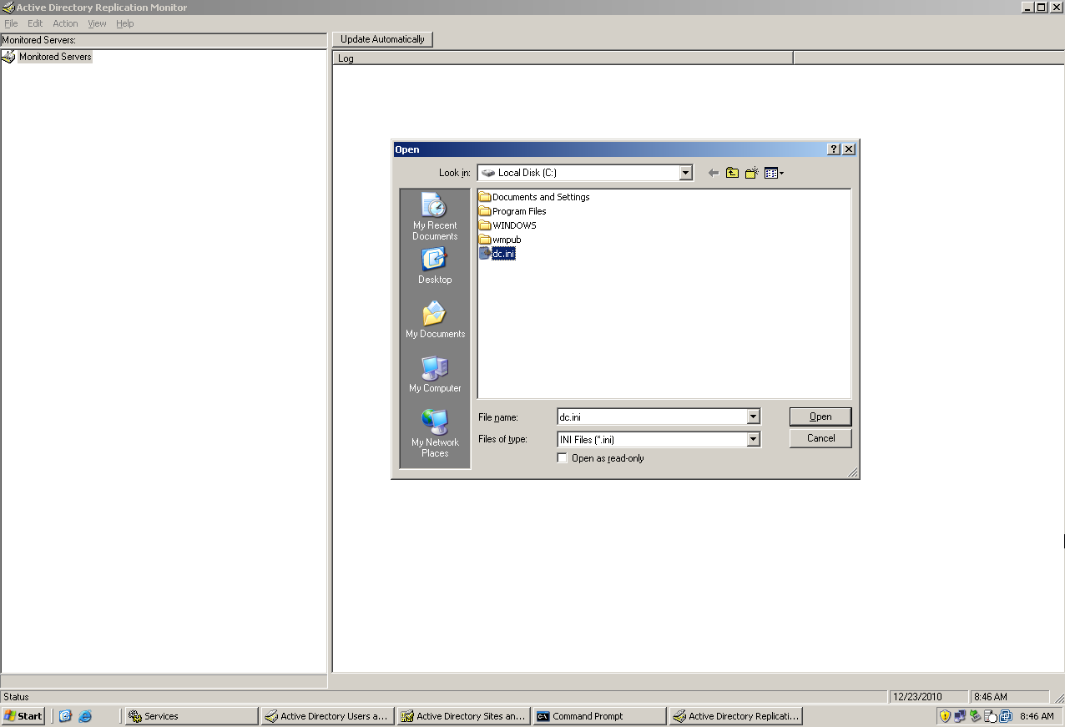1065x727 pixels.
Task: Click the Up One Level folder icon
Action: coord(732,173)
